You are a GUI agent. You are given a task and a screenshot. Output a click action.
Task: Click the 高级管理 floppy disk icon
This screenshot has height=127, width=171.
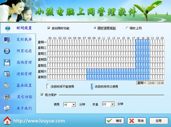(7, 62)
